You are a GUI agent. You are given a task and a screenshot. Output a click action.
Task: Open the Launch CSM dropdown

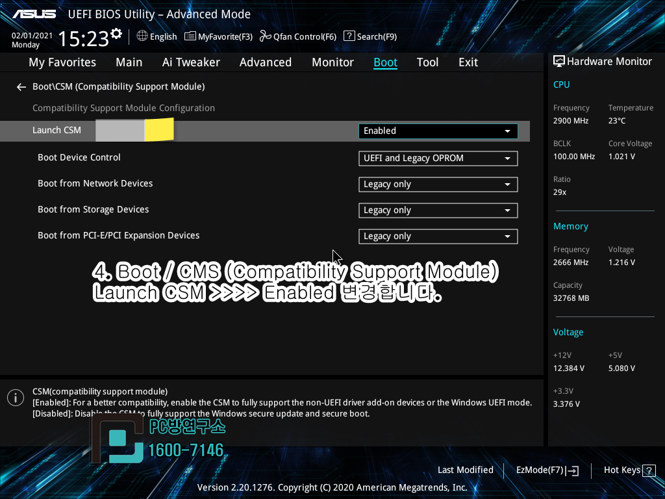(x=438, y=131)
